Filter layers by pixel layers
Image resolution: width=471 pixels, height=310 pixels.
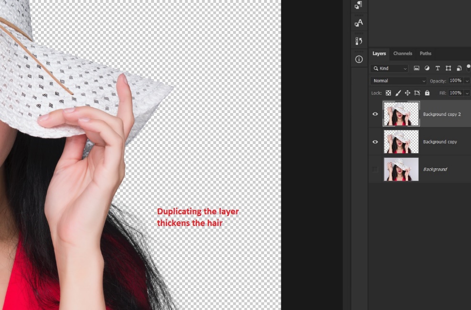(x=417, y=69)
